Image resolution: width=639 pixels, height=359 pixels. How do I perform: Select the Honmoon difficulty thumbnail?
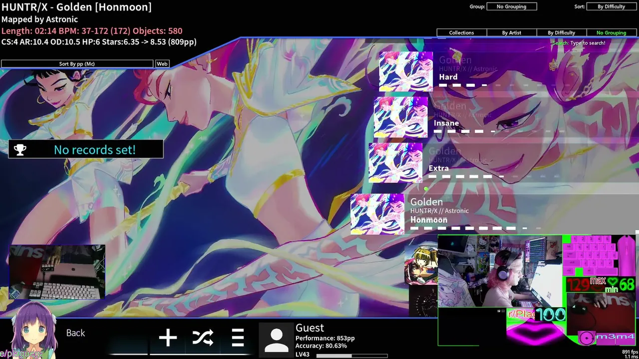point(377,214)
